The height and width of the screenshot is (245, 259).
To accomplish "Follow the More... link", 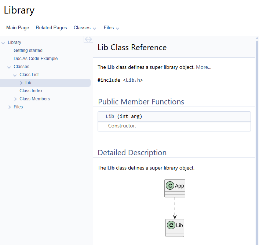I will [x=204, y=67].
